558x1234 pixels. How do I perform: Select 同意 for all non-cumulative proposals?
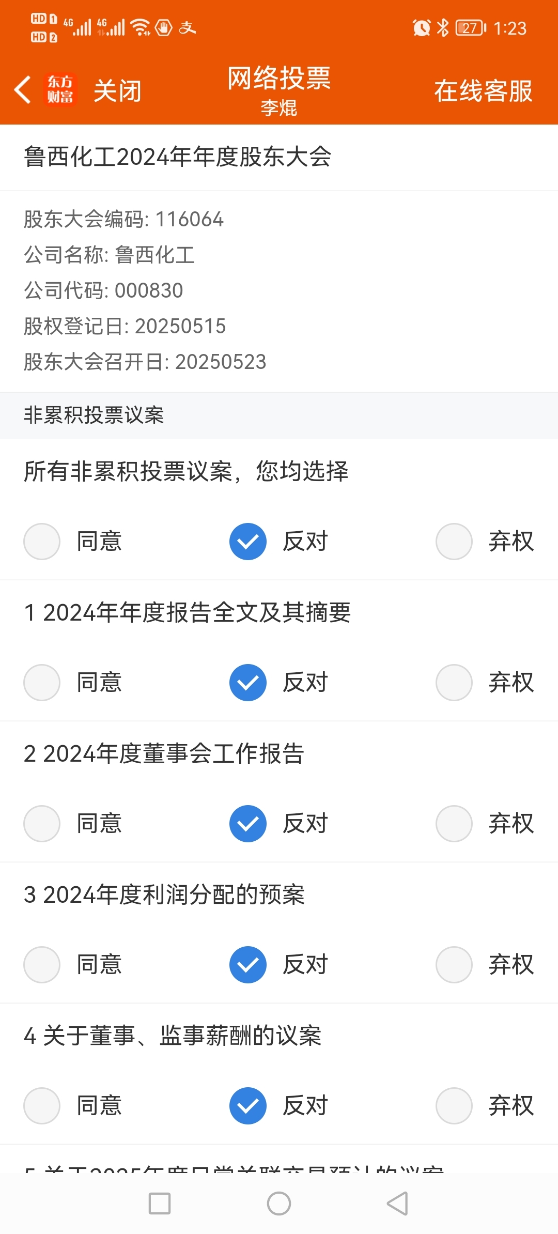point(73,542)
